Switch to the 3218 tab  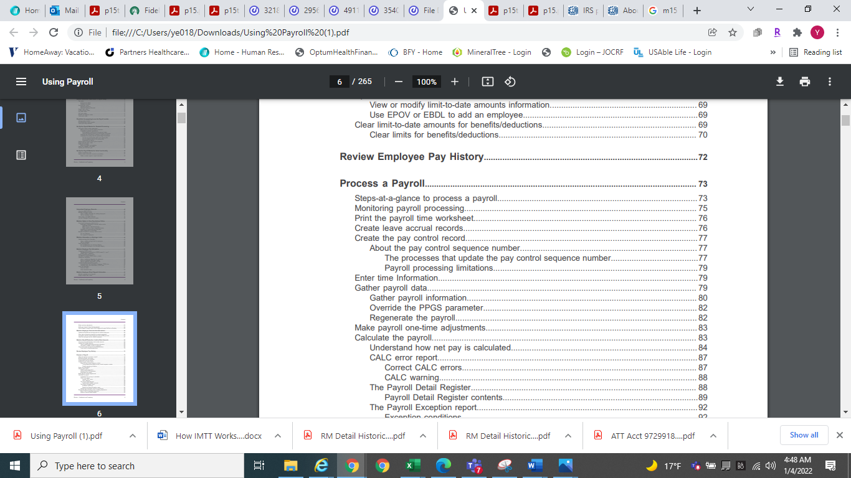tap(263, 11)
